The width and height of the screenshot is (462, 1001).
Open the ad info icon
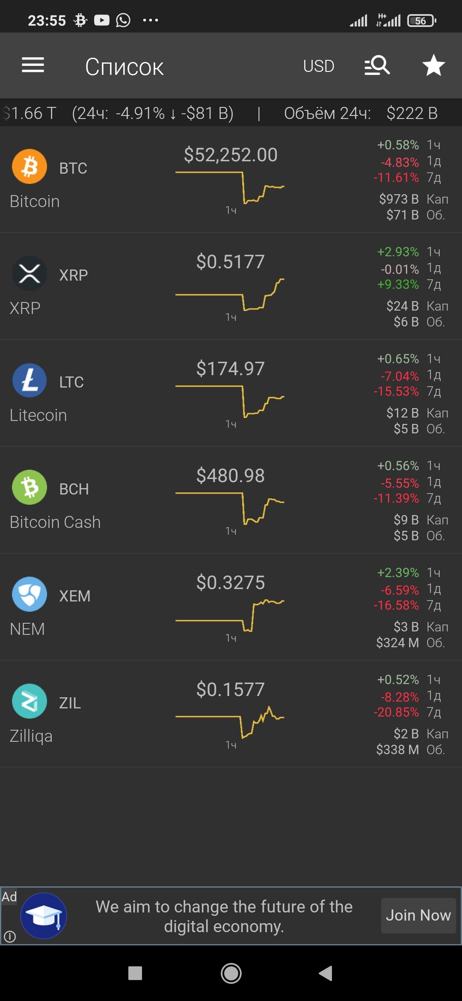click(x=9, y=937)
